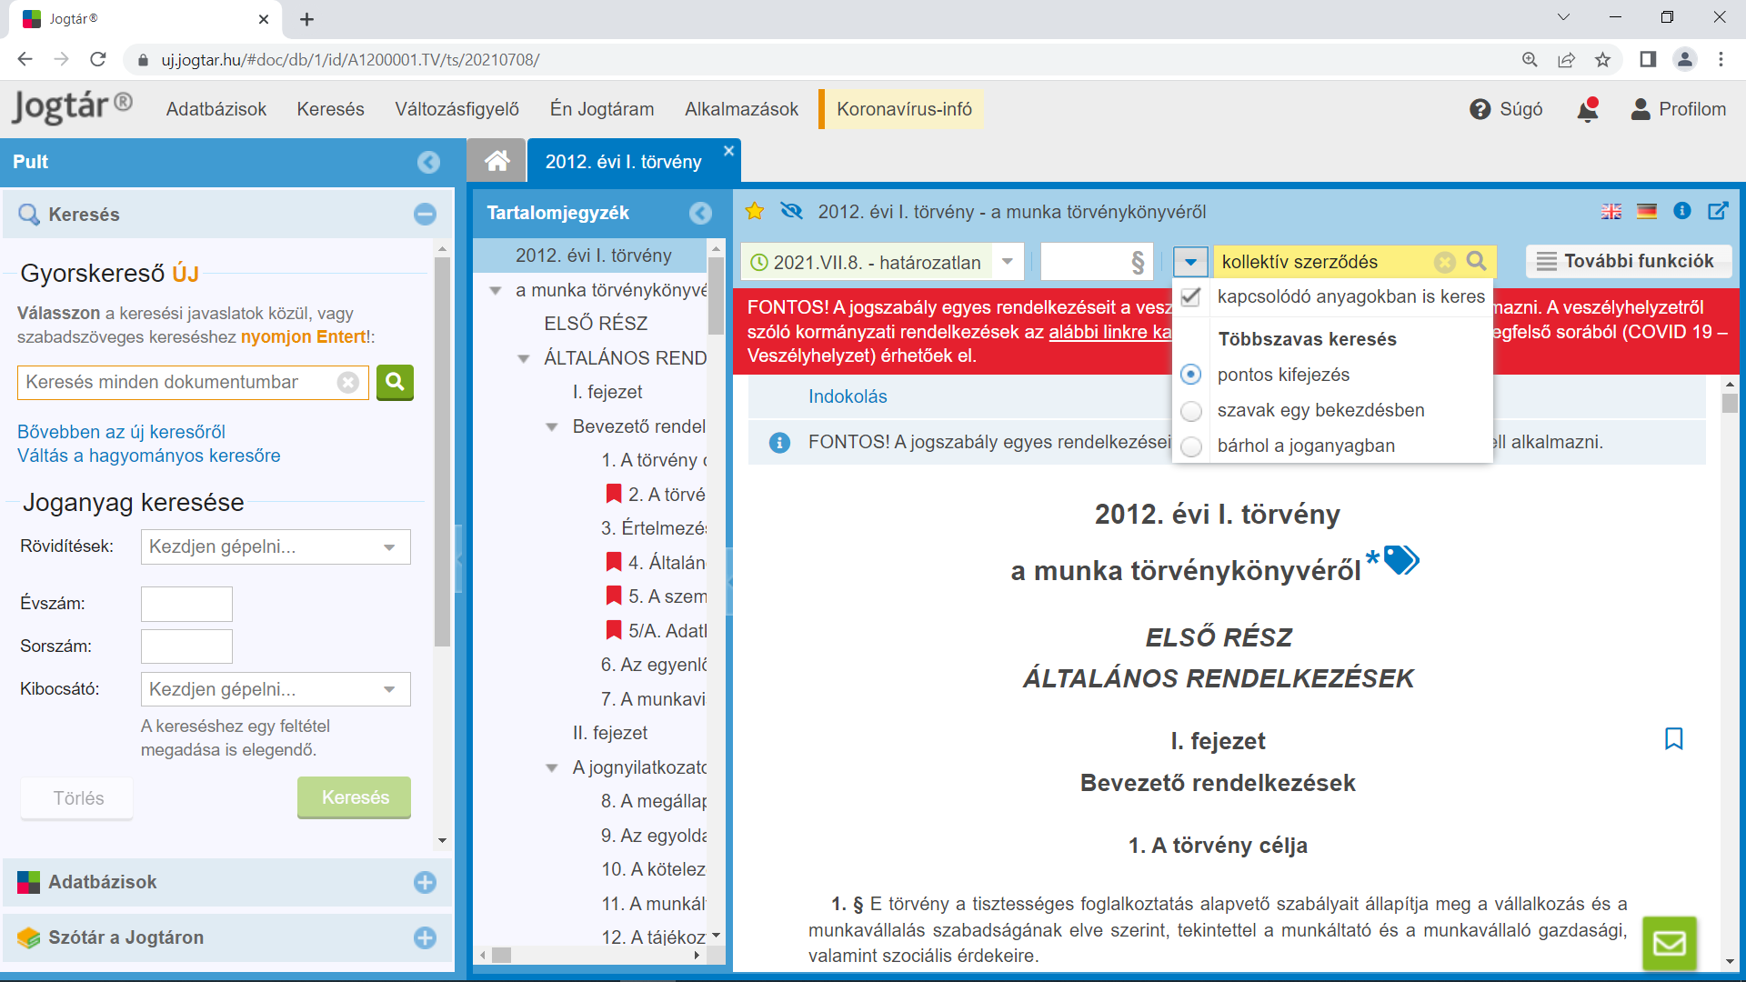Open the Keresés top menu
The image size is (1746, 982).
coord(330,109)
